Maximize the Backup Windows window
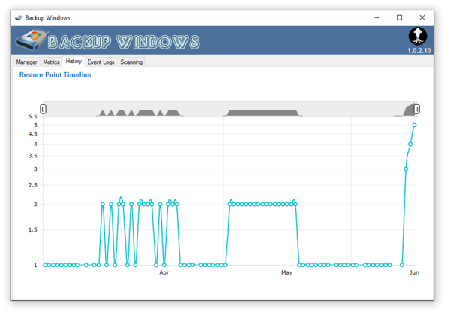This screenshot has width=450, height=318. [x=399, y=18]
